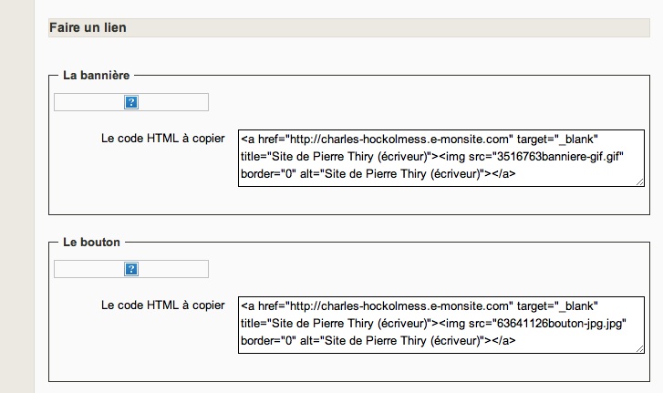Click the resize grip of the banner code textarea

(640, 182)
